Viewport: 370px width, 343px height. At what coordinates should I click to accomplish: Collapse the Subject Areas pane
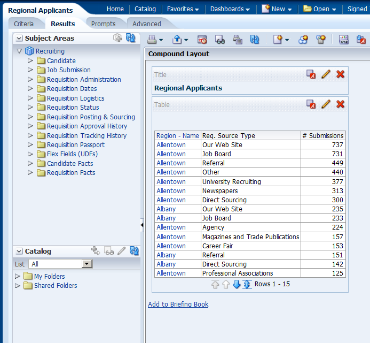coord(19,39)
